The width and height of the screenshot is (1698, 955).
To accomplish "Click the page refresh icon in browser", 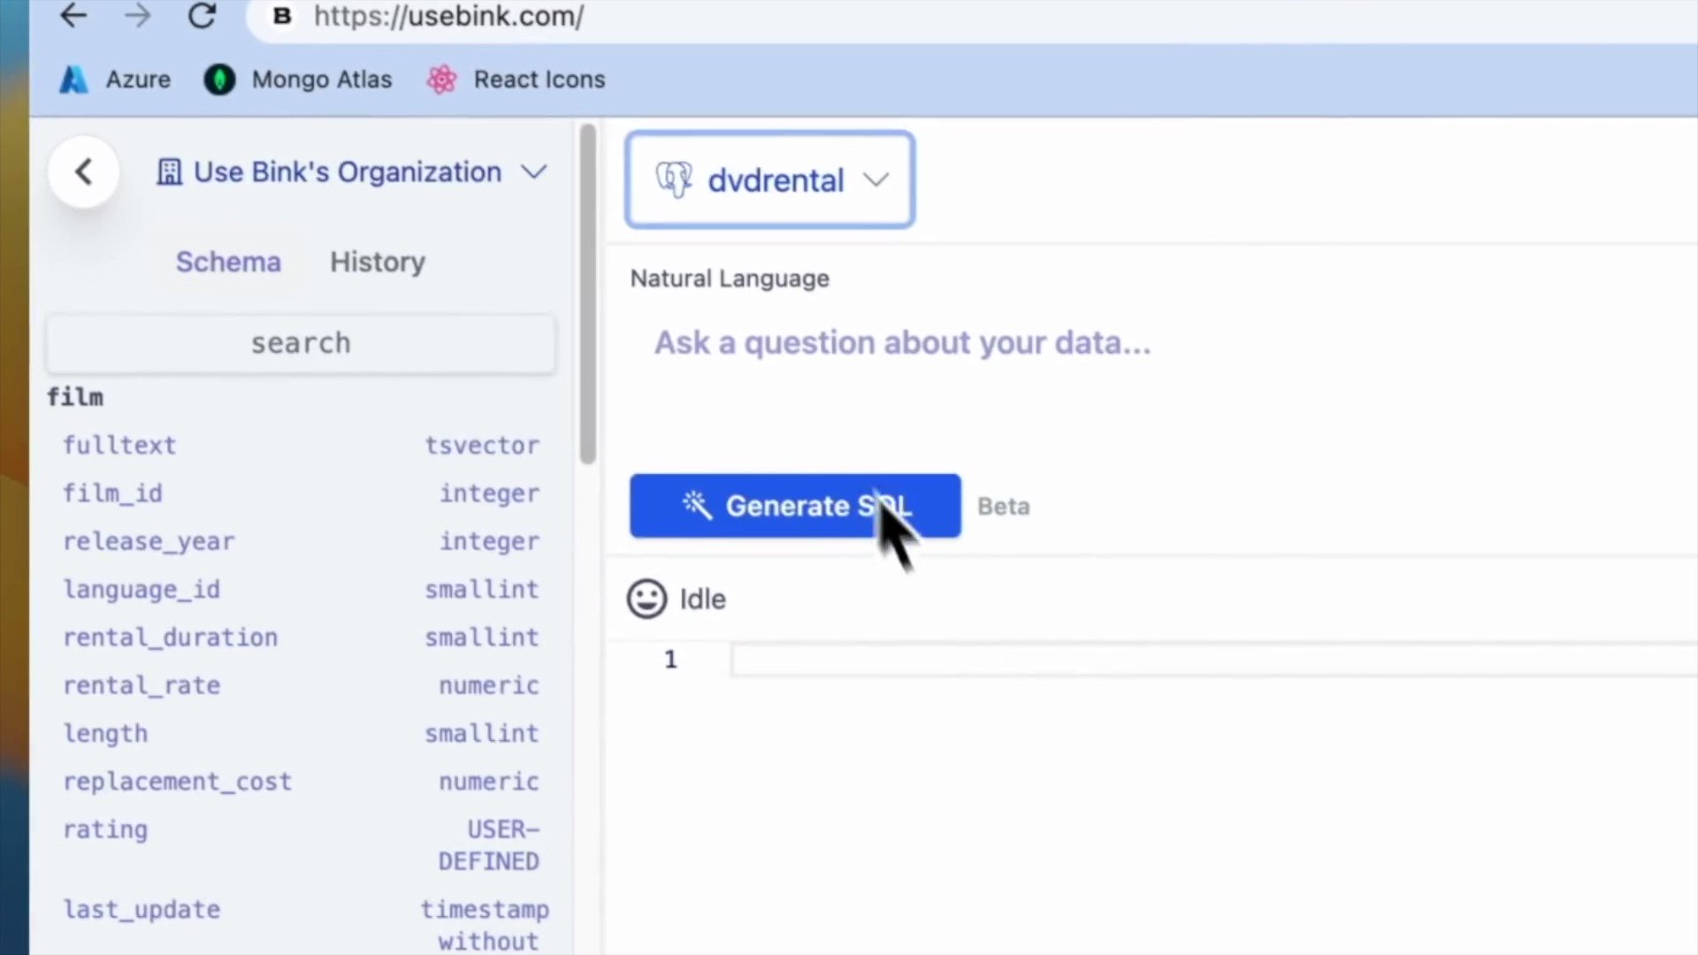I will pyautogui.click(x=202, y=16).
